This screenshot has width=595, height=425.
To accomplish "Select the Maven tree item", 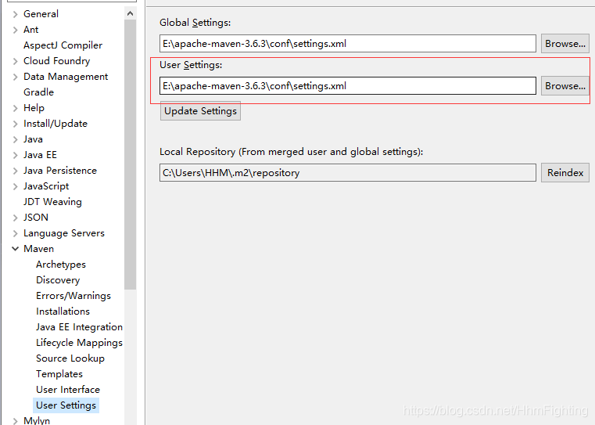I will click(39, 248).
